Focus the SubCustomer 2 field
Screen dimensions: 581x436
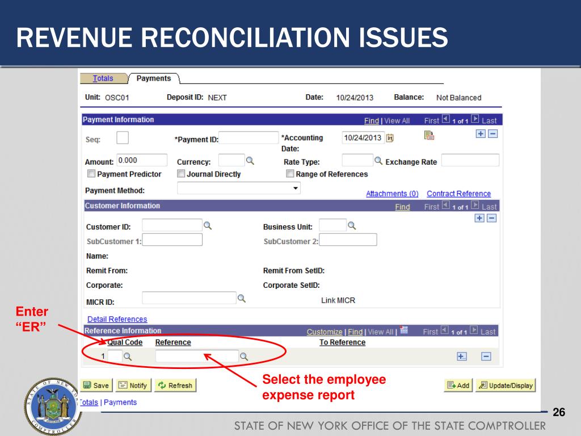point(348,240)
